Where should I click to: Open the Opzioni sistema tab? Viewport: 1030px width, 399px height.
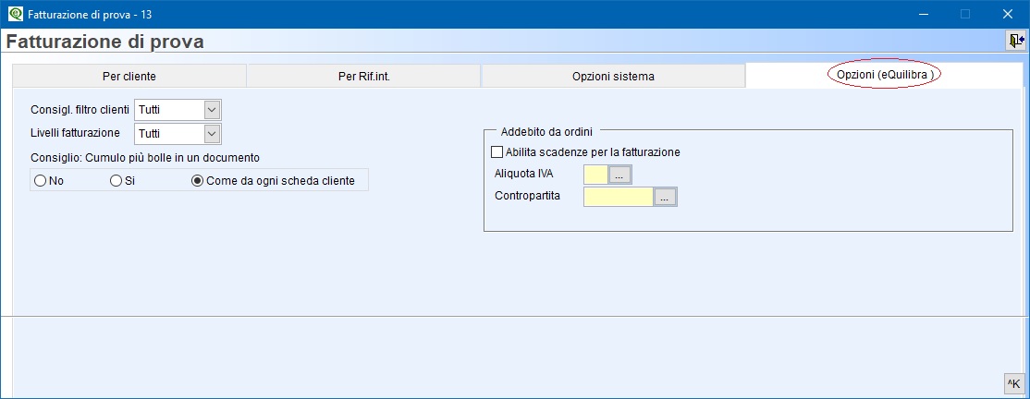[x=613, y=76]
